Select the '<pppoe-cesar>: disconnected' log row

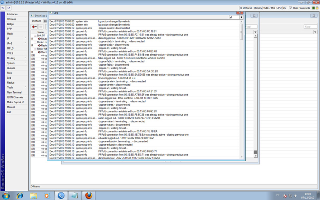[x=144, y=28]
